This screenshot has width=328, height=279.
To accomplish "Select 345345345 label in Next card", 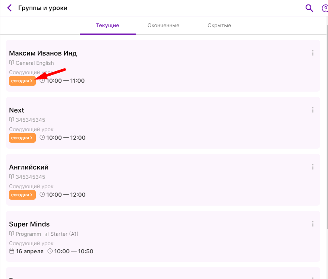I will coord(30,120).
